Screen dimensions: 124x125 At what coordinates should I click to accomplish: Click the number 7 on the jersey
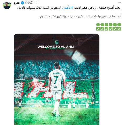pos(56,80)
